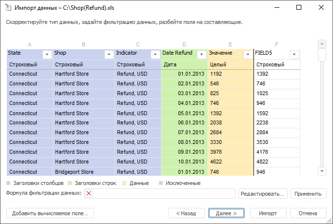Expand the Значение column dropdown
The width and height of the screenshot is (333, 224).
(248, 55)
